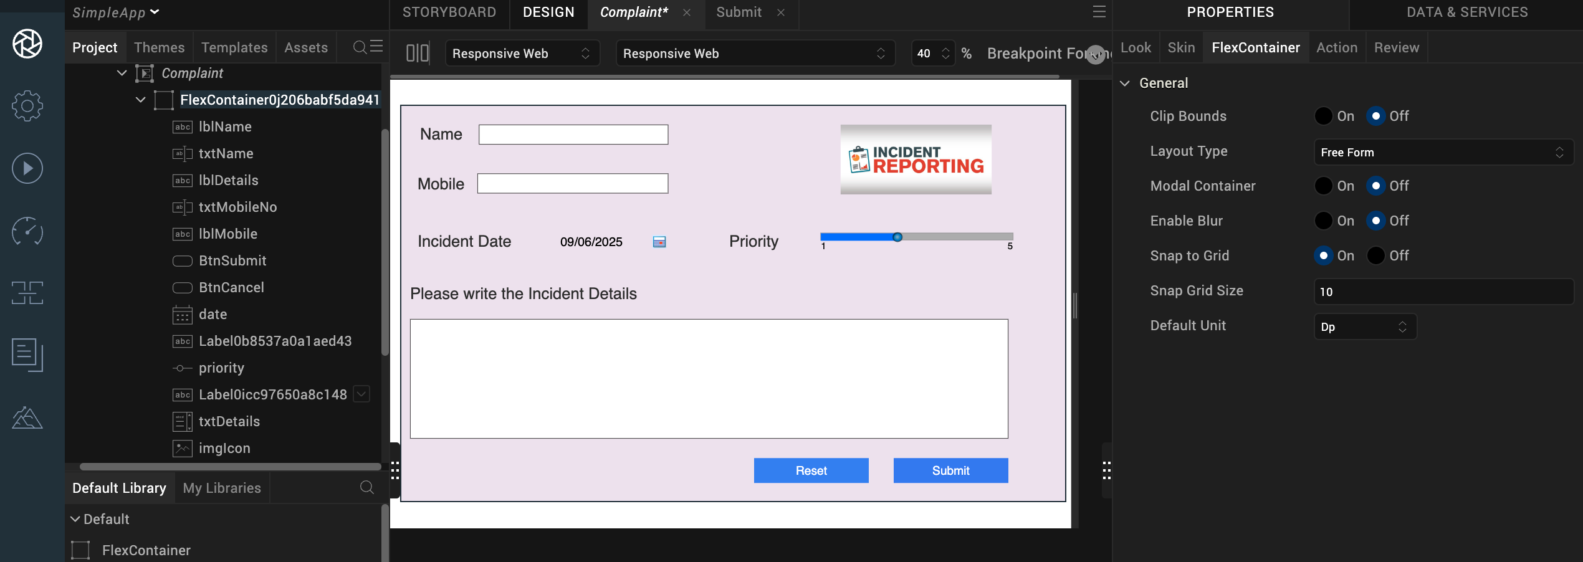Turn Clip Bounds On
This screenshot has height=562, width=1583.
coord(1323,117)
